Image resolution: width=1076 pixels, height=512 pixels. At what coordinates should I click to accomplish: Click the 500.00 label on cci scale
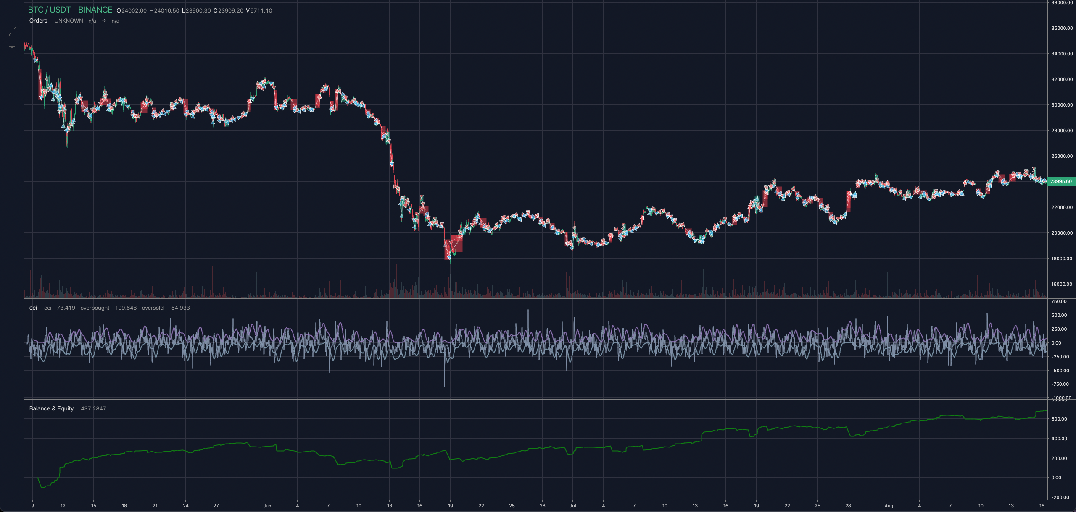coord(1059,315)
